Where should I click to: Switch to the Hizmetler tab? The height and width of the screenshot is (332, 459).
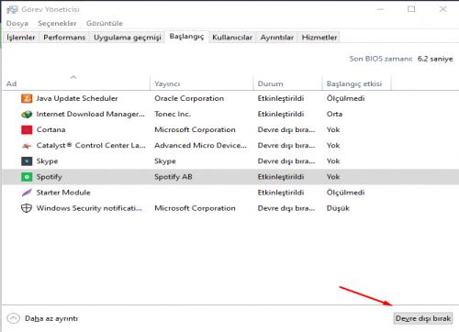point(319,38)
